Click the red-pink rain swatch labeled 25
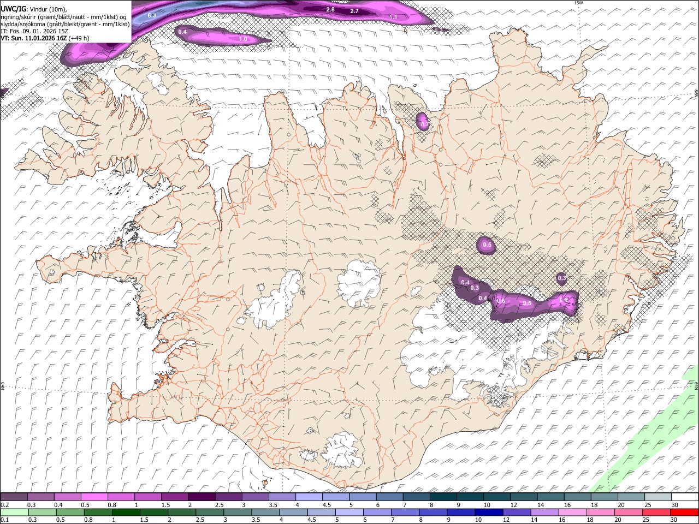The height and width of the screenshot is (524, 699). click(656, 512)
